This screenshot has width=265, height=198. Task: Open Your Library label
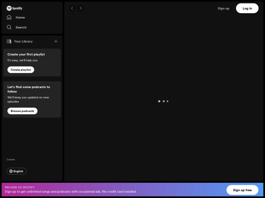pos(24,42)
